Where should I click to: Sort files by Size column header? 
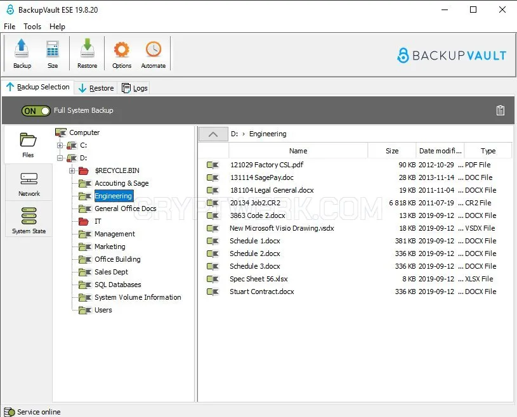tap(392, 151)
